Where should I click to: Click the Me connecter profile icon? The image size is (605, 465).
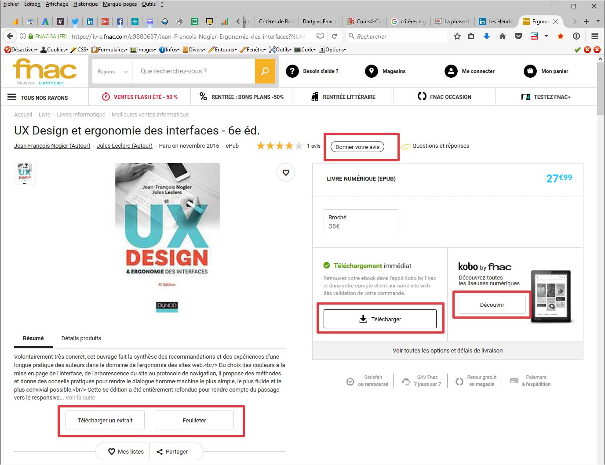point(451,71)
